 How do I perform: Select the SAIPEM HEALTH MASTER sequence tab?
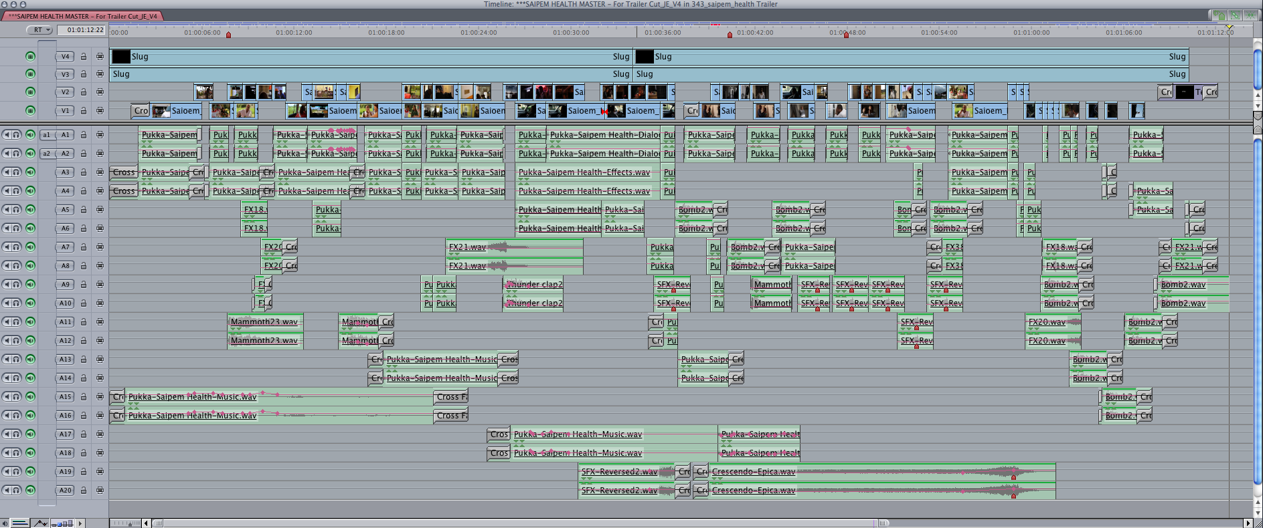click(x=82, y=16)
